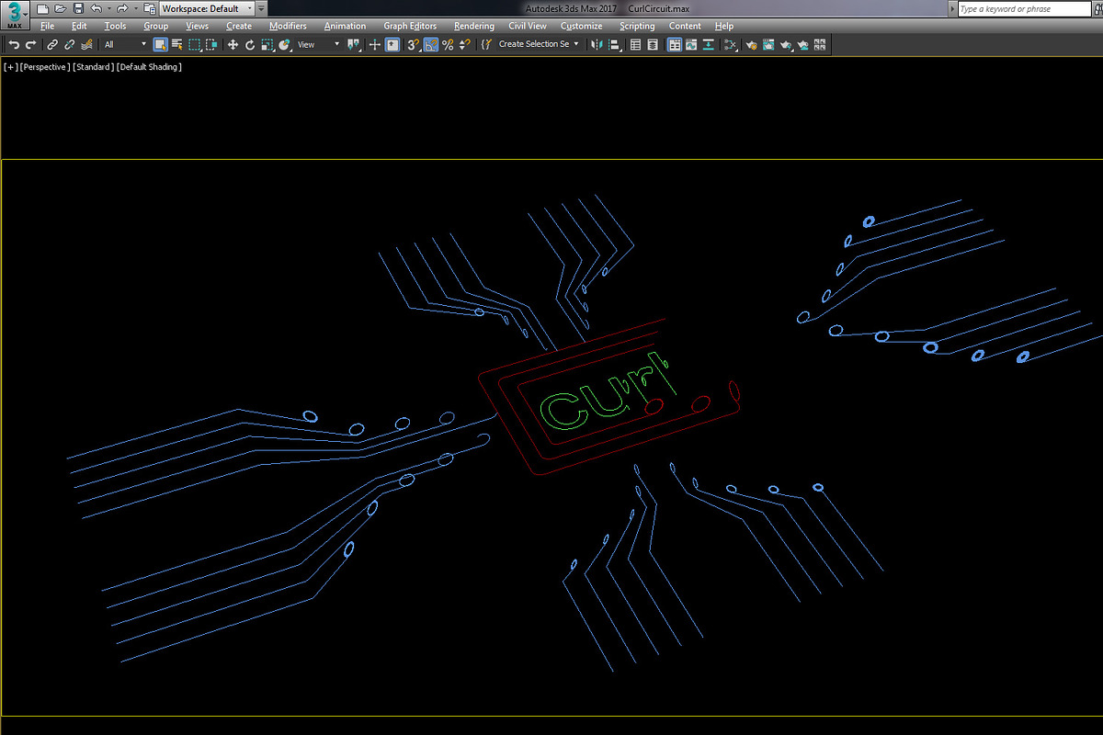The image size is (1103, 735).
Task: Activate the Select and Rotate tool
Action: pyautogui.click(x=250, y=44)
